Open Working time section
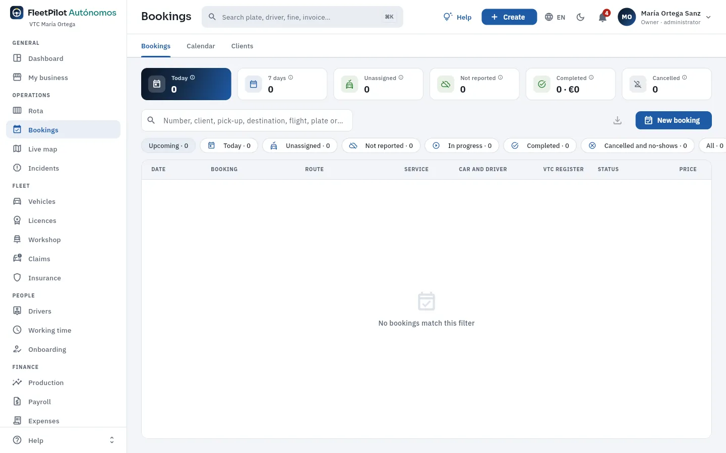 coord(63,330)
